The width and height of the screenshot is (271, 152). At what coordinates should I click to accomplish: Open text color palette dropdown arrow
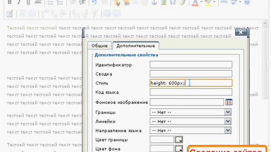(x=202, y=2)
